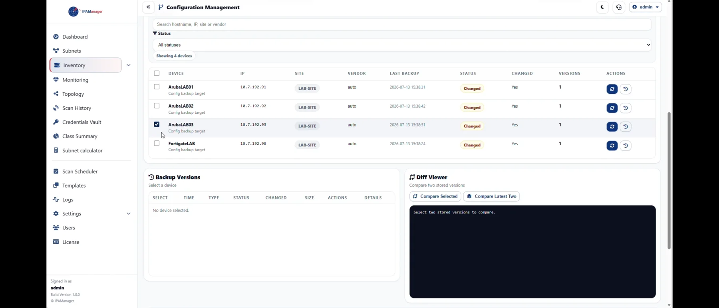Select Inventory in the sidebar
The width and height of the screenshot is (719, 308).
86,65
